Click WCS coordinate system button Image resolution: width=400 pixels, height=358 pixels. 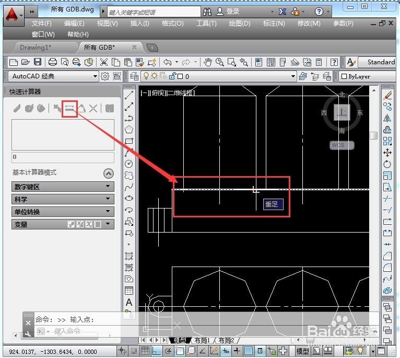(x=342, y=145)
